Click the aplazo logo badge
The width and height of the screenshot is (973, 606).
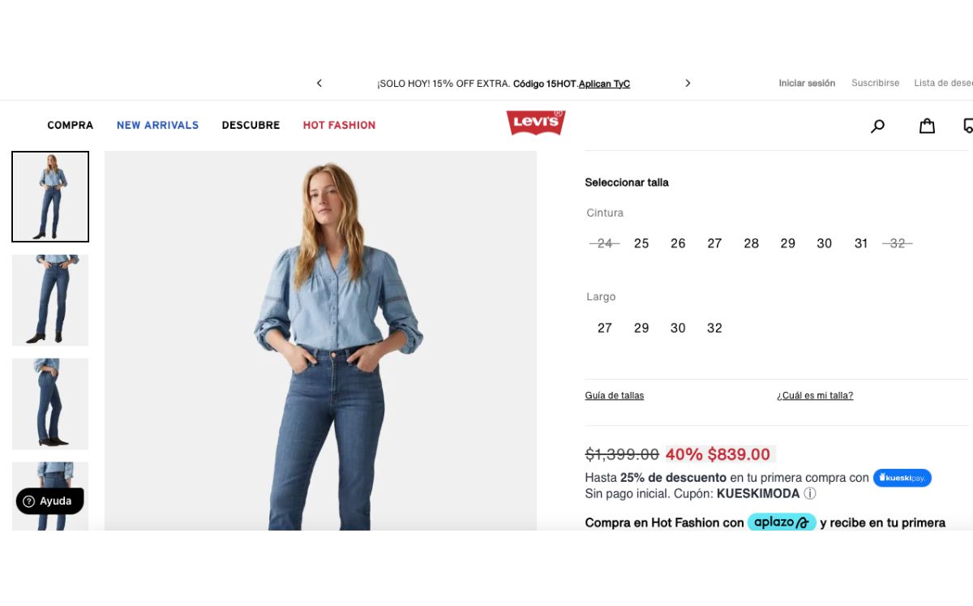click(x=782, y=522)
